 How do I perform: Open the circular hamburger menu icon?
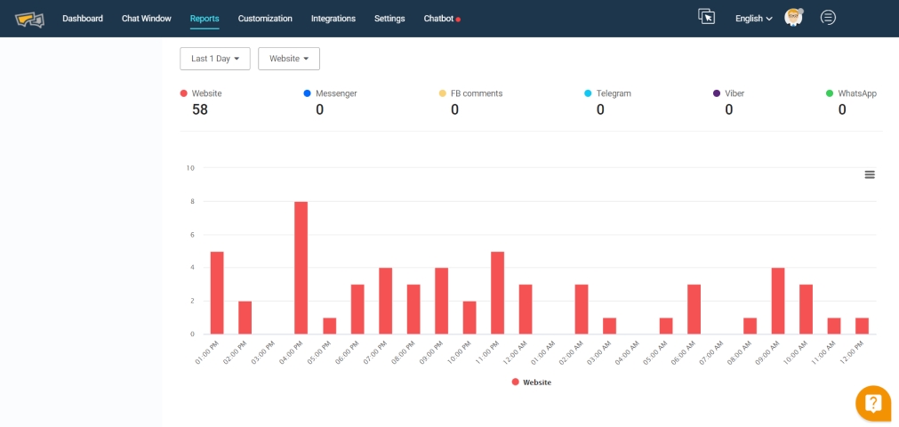828,17
